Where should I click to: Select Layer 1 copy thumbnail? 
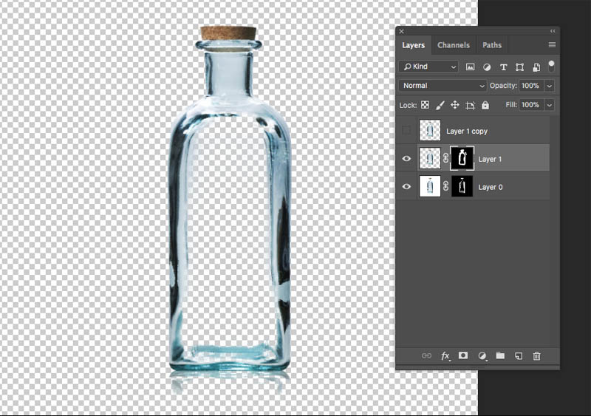click(x=430, y=131)
